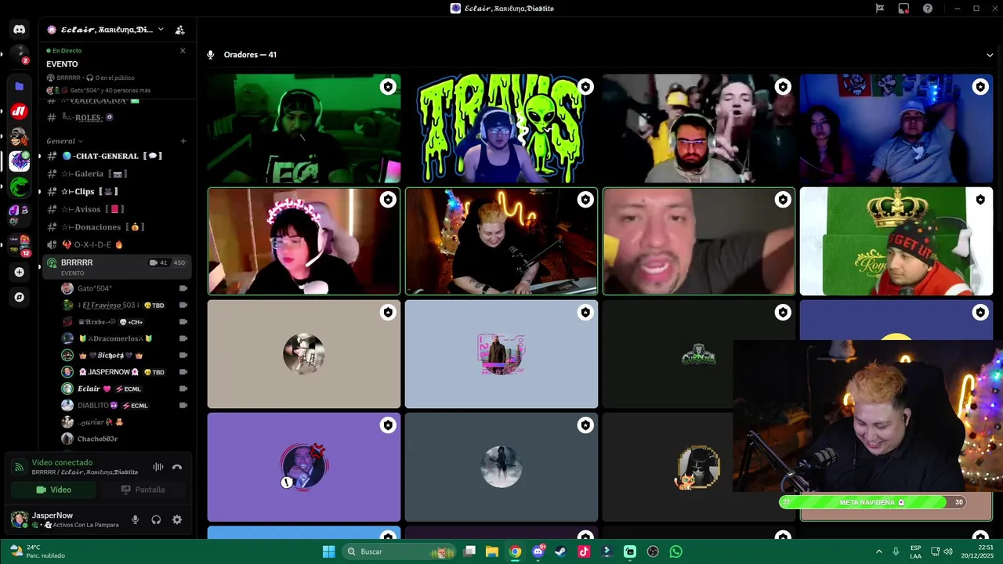
Task: Open the Clips channel
Action: 116,191
